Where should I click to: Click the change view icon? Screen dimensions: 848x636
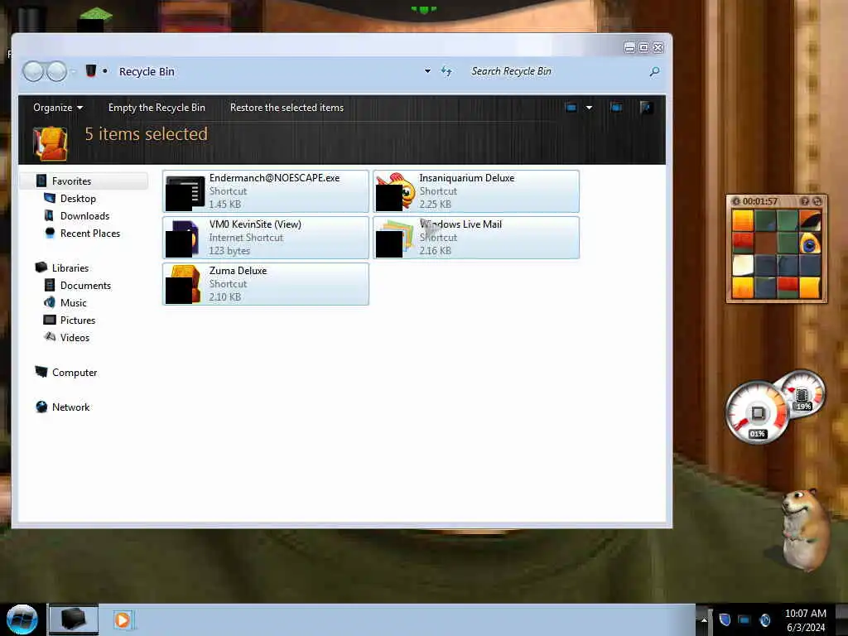pyautogui.click(x=571, y=108)
